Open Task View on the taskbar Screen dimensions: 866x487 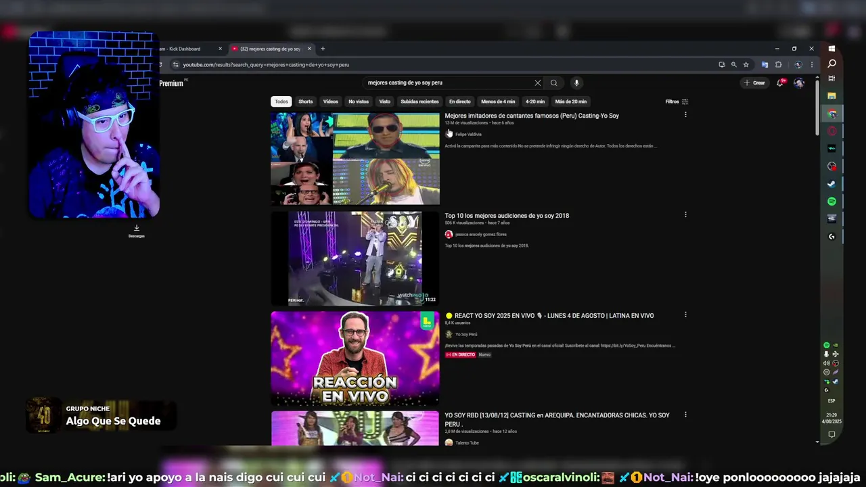[x=831, y=78]
